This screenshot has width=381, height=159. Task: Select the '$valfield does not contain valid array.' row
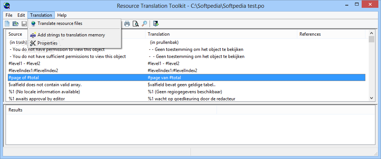(186, 85)
